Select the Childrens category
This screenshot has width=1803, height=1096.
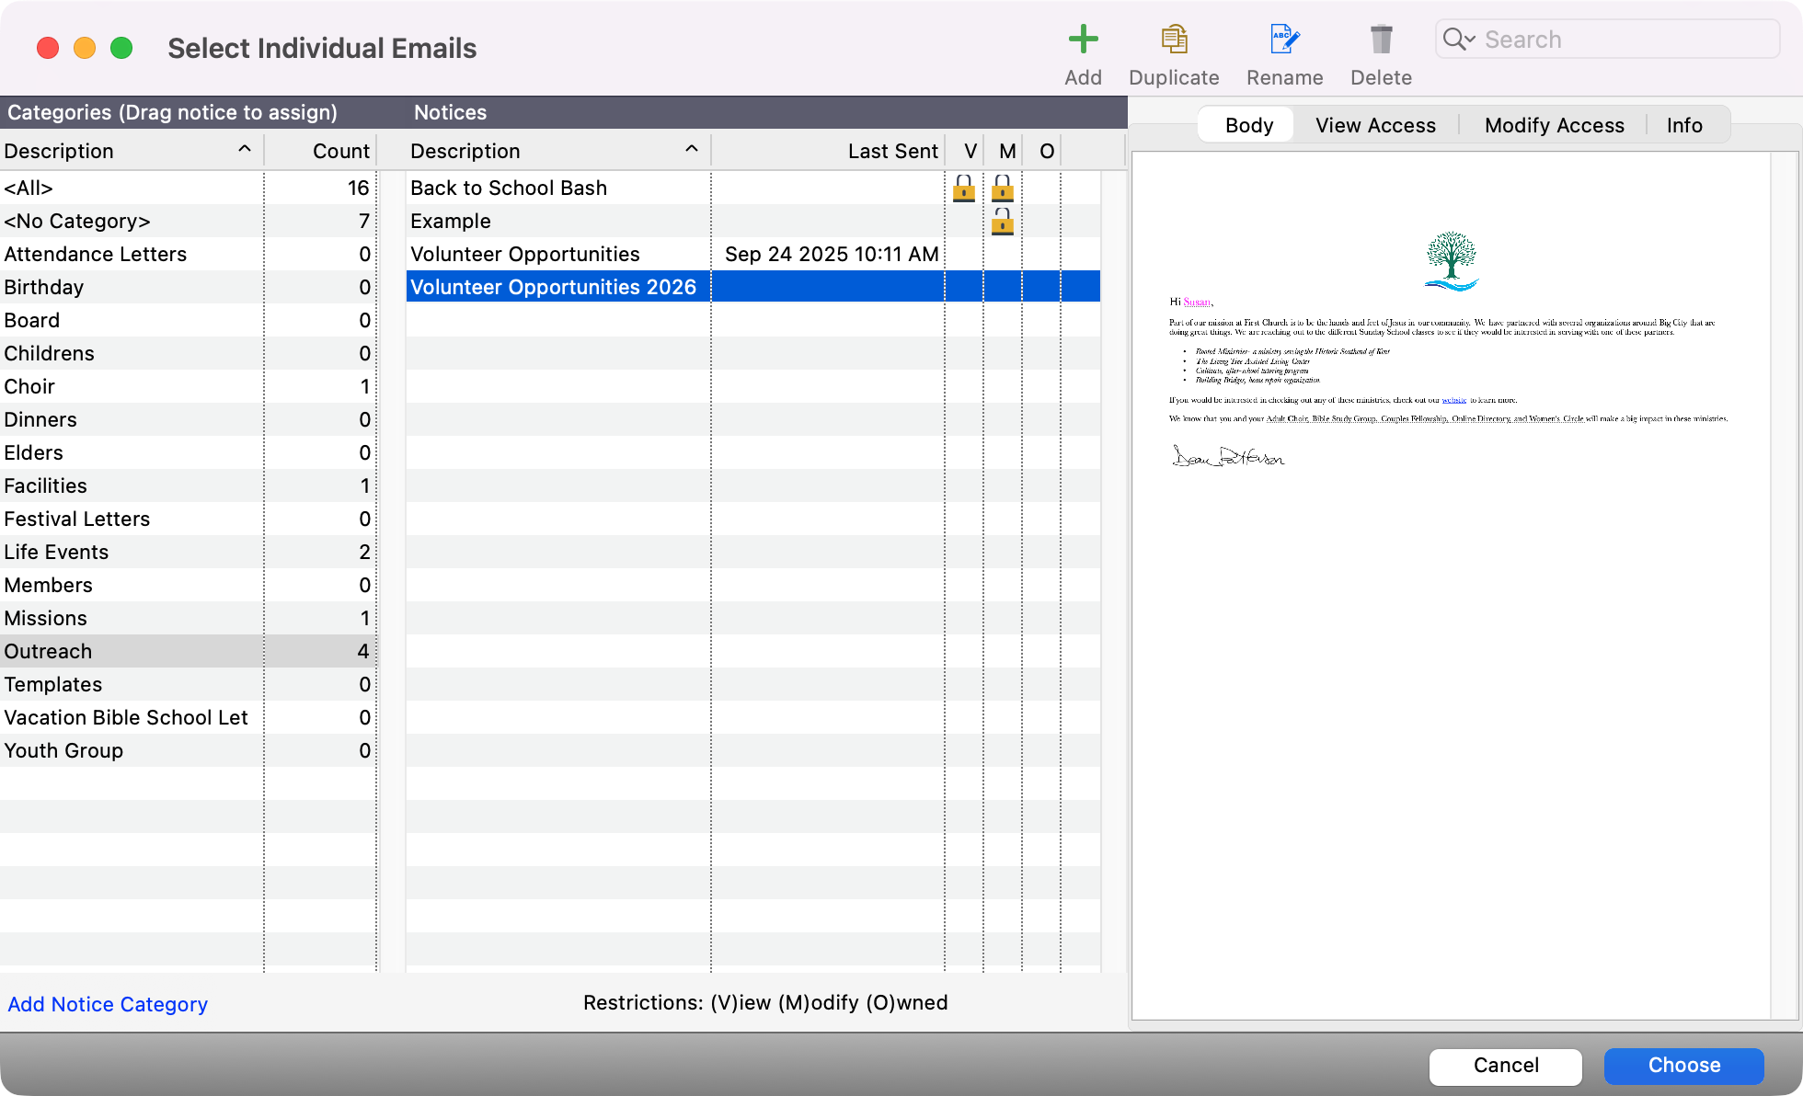point(188,353)
